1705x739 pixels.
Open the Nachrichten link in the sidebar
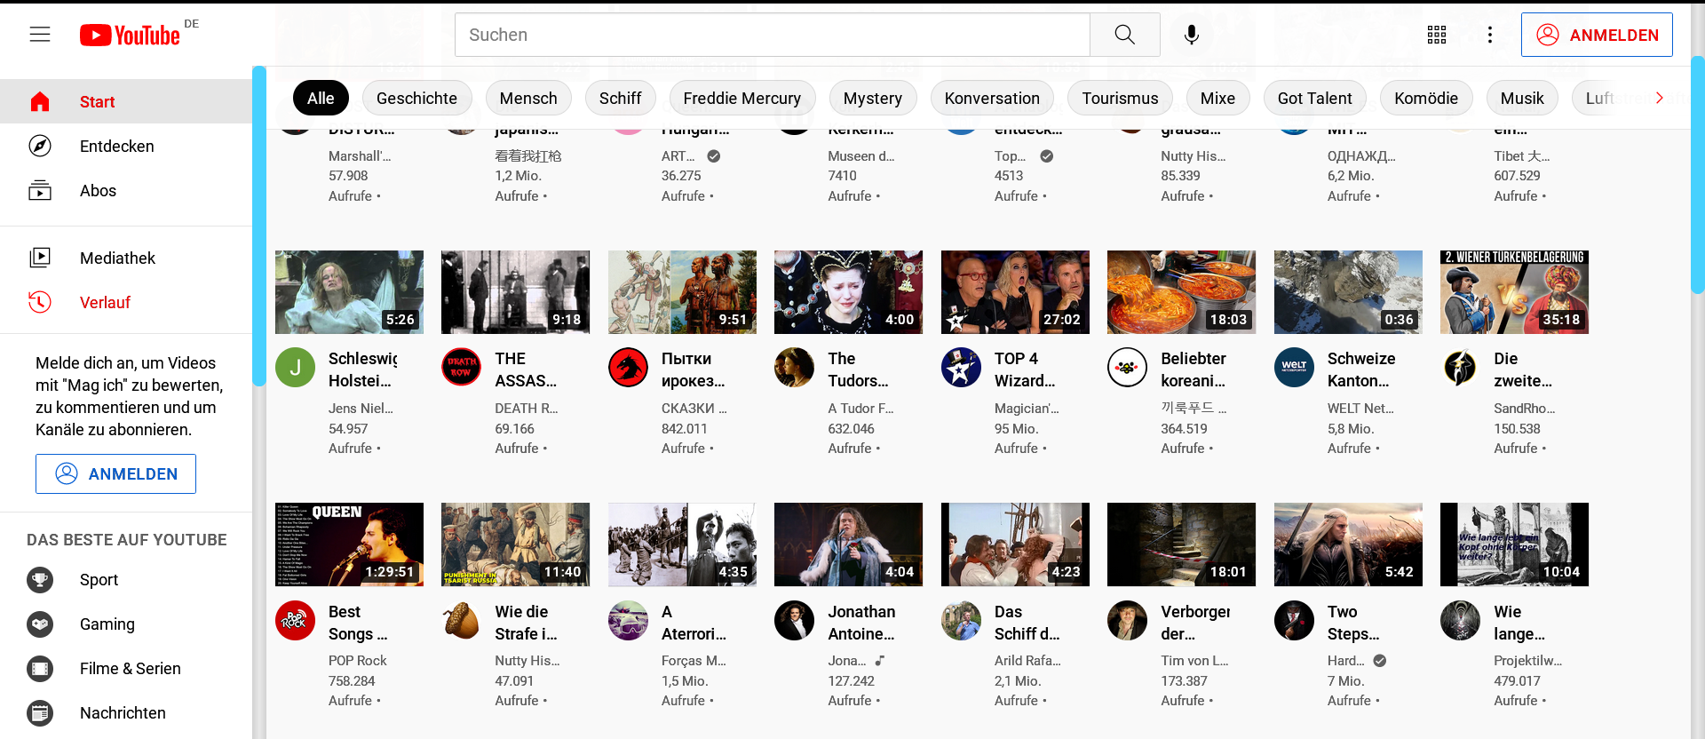tap(123, 713)
